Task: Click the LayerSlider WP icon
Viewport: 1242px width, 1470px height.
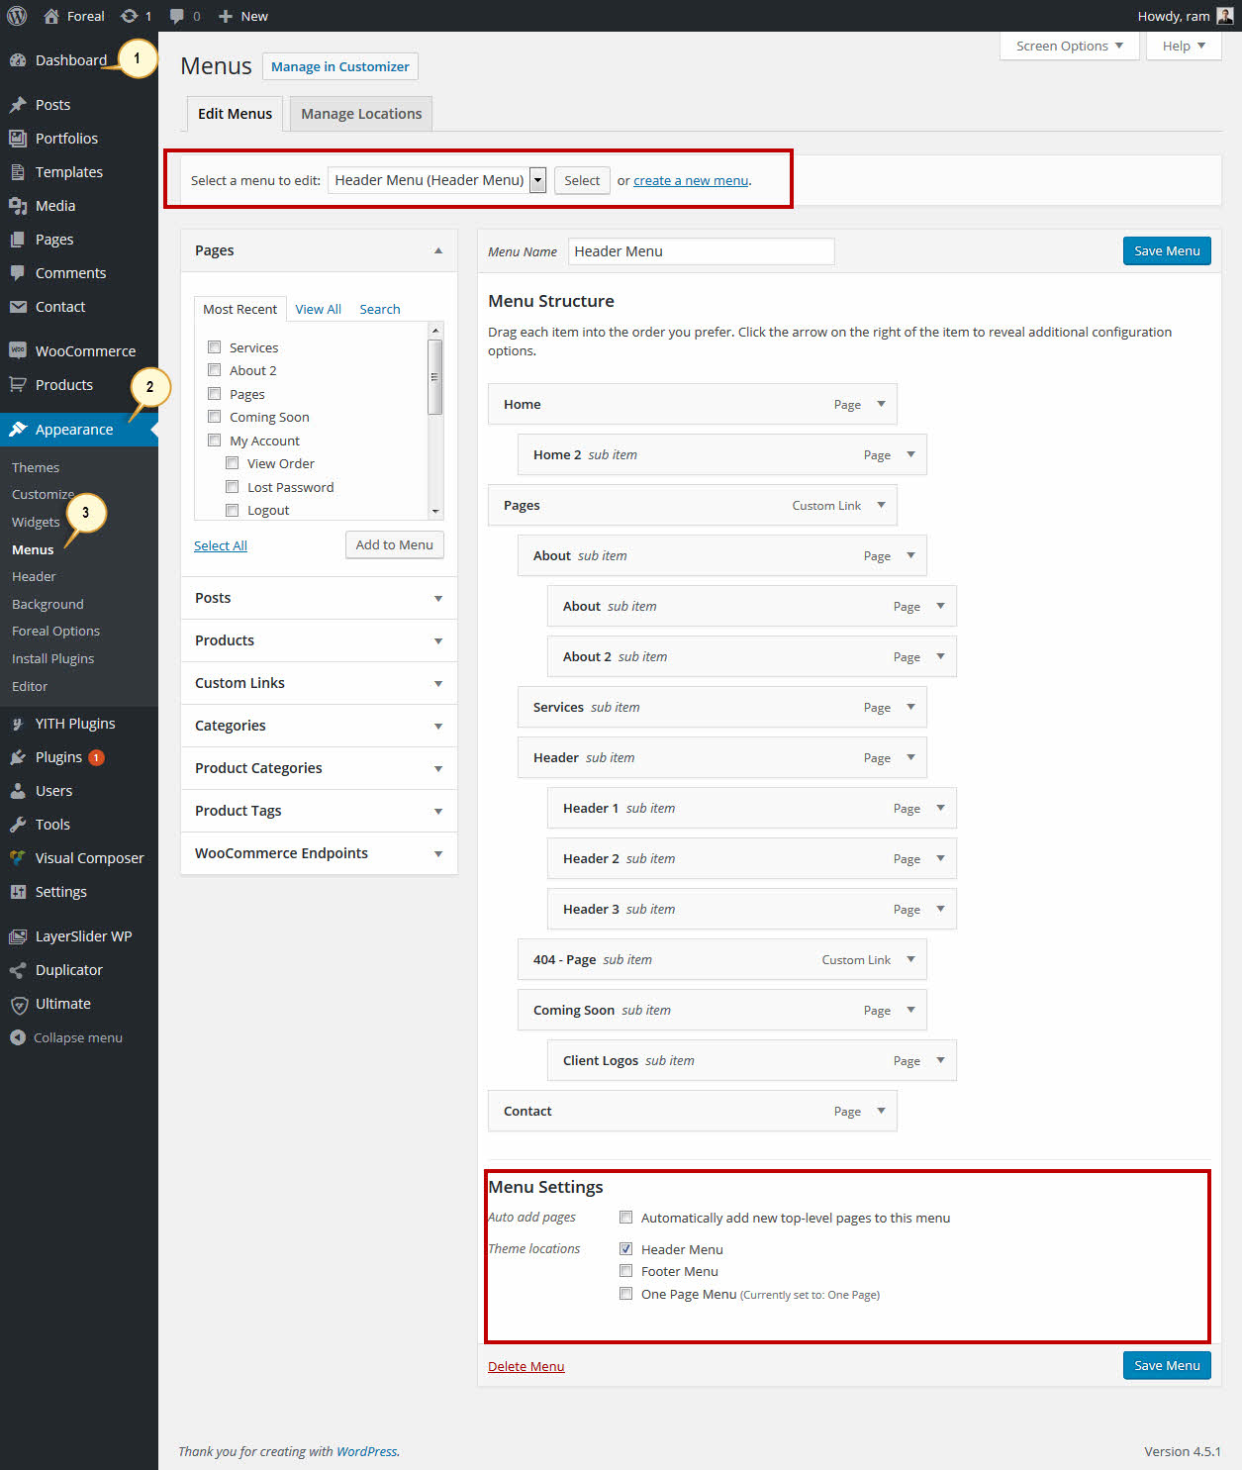Action: (x=18, y=936)
